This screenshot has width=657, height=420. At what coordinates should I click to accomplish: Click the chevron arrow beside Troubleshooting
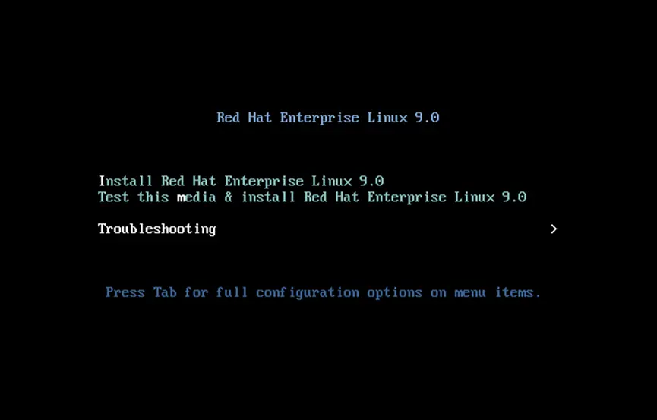click(x=554, y=229)
